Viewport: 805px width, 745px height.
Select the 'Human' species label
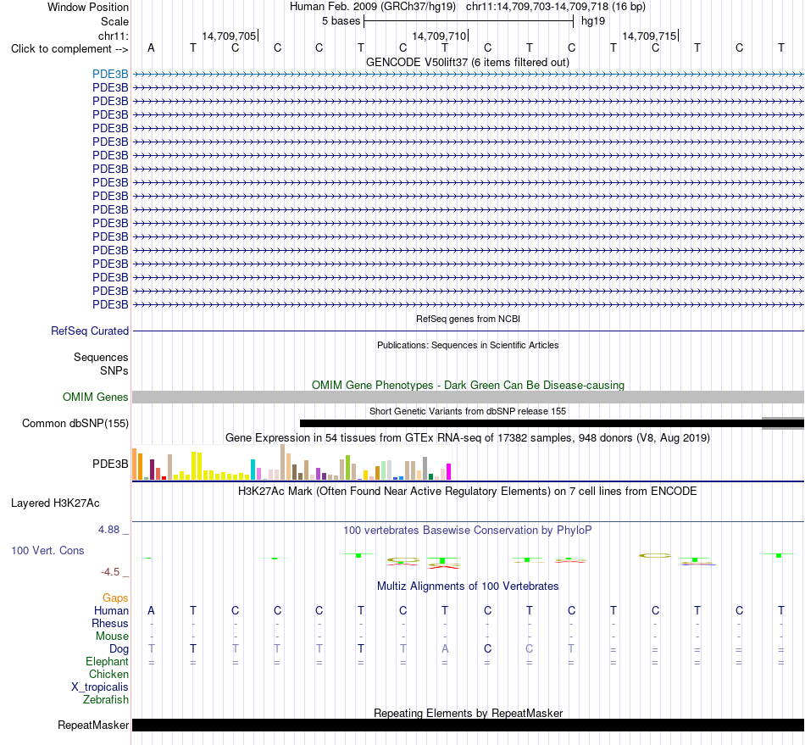(x=111, y=610)
